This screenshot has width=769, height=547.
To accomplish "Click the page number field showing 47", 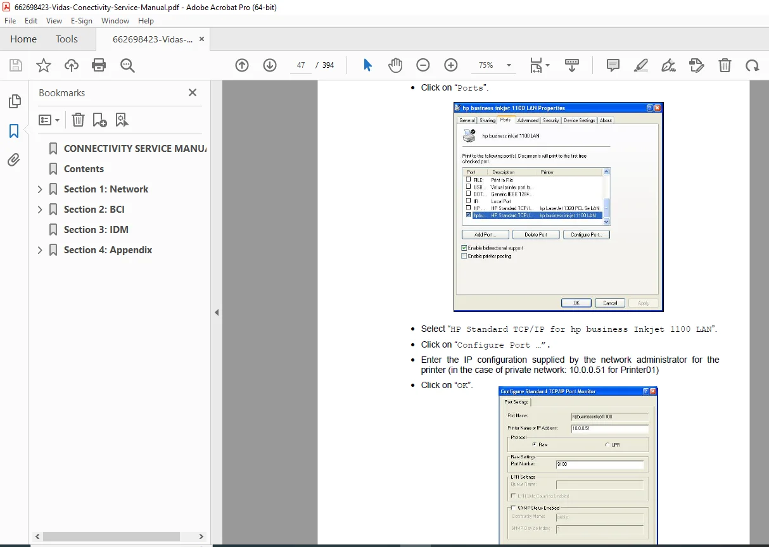I will point(301,65).
